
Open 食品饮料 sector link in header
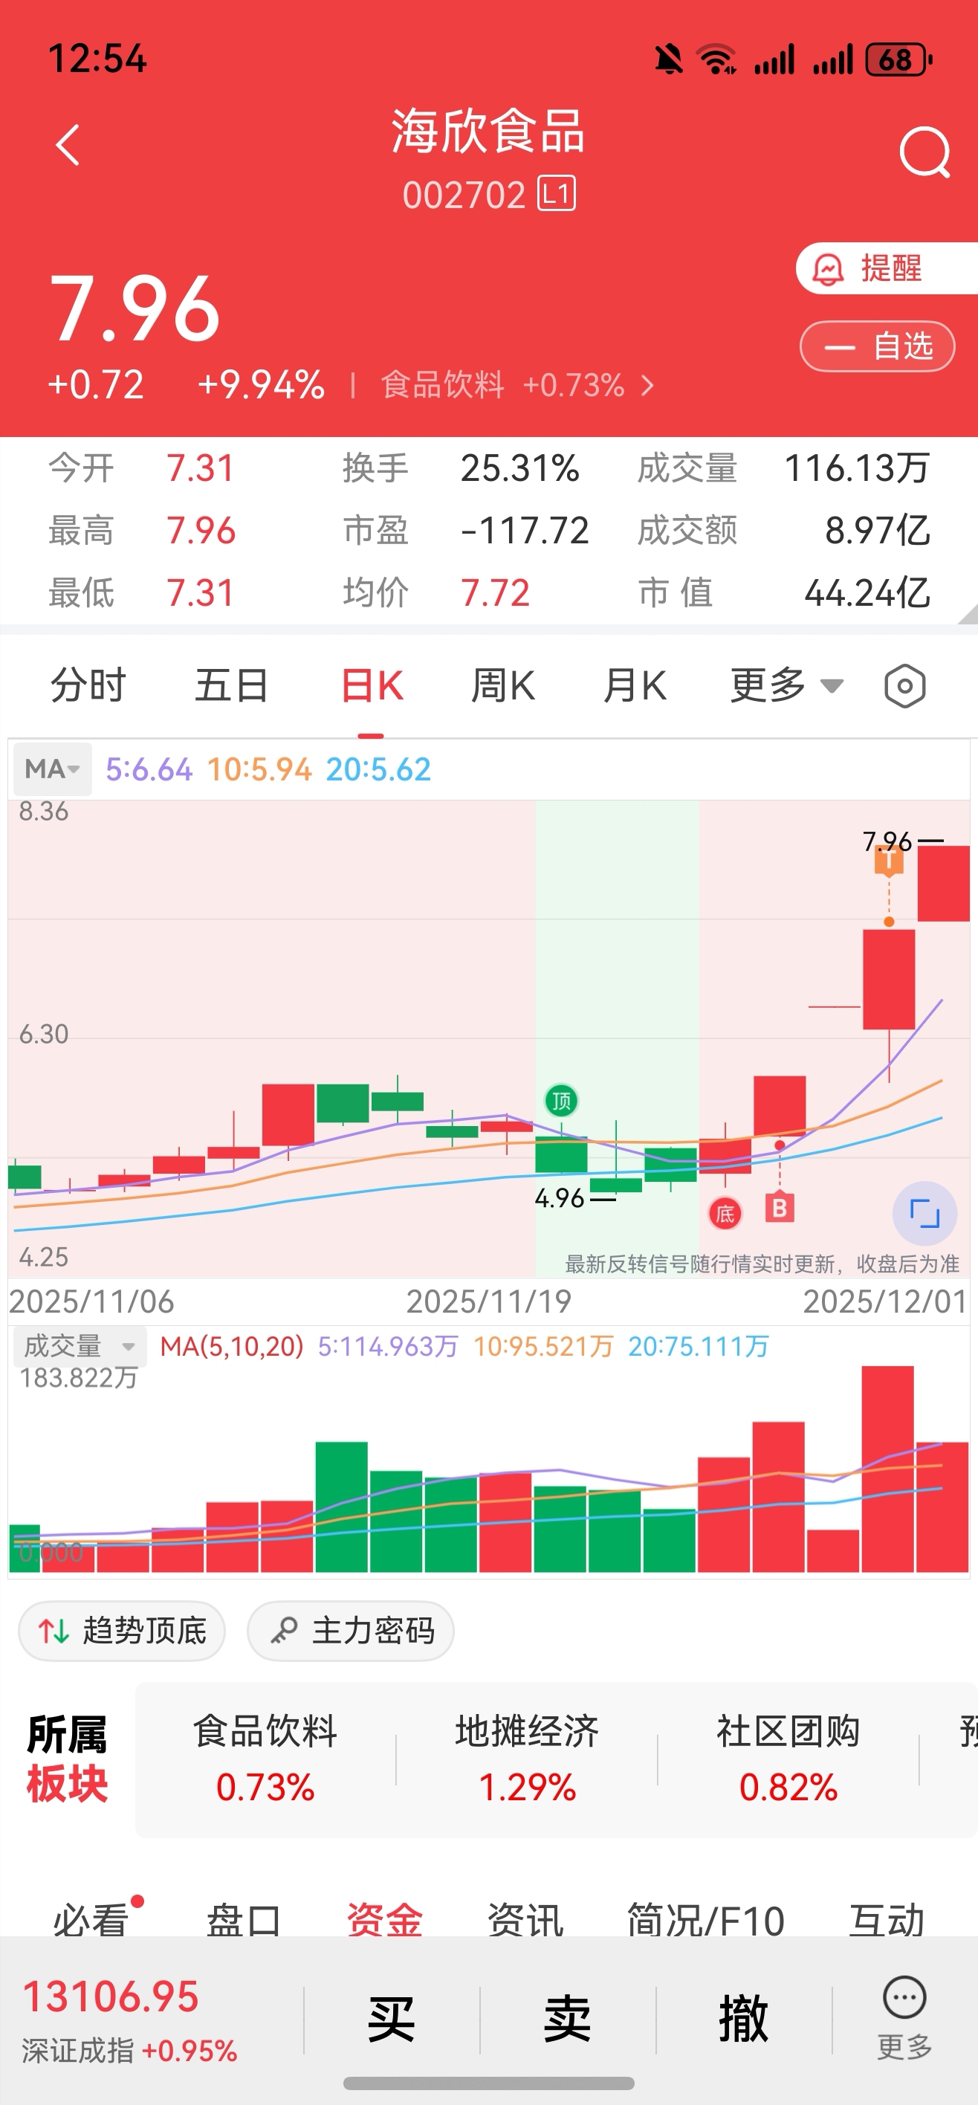tap(518, 385)
